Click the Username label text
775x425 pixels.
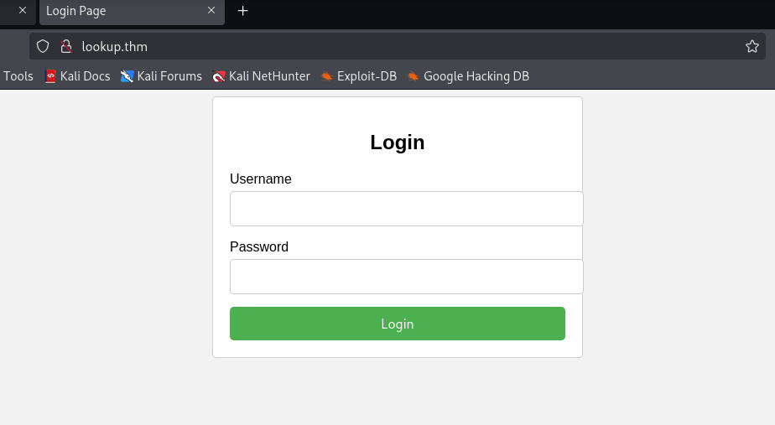click(x=261, y=179)
